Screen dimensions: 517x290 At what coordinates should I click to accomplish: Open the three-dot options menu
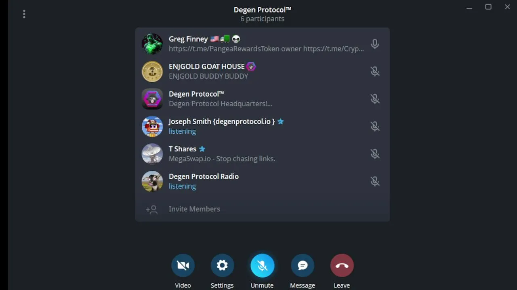(24, 14)
